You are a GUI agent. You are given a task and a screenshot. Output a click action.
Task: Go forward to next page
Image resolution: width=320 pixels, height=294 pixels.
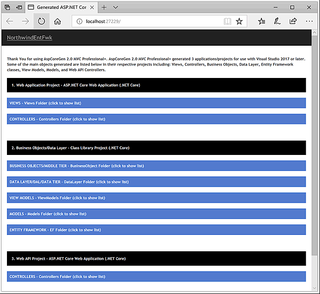click(25, 21)
